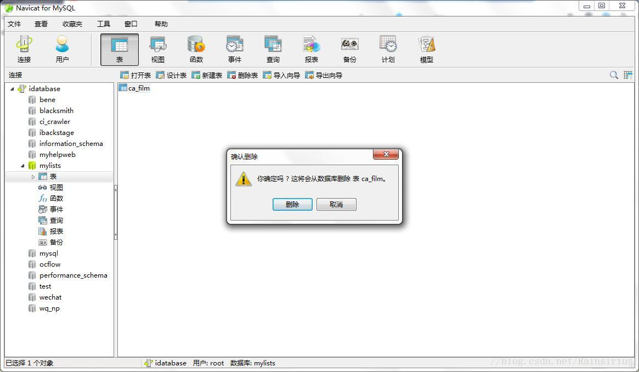Open the Backup (备份) toolbar icon

349,49
